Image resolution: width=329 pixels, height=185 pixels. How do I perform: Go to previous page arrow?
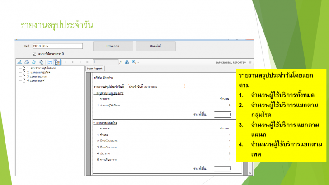(x=73, y=62)
